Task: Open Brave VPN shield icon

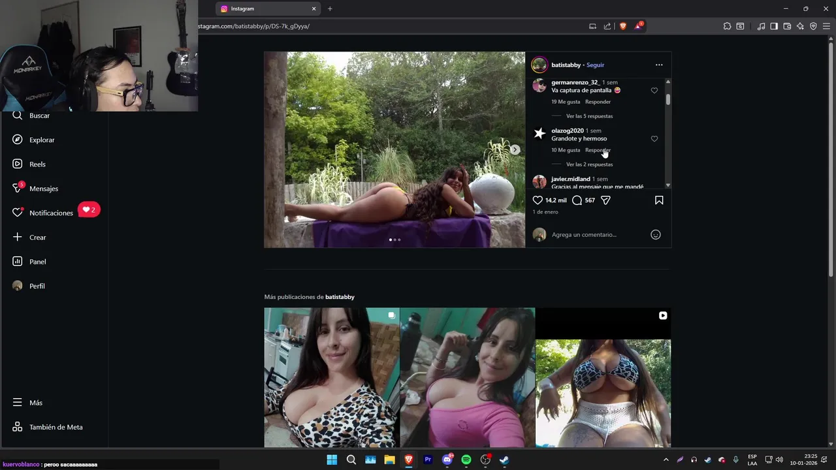Action: (813, 26)
